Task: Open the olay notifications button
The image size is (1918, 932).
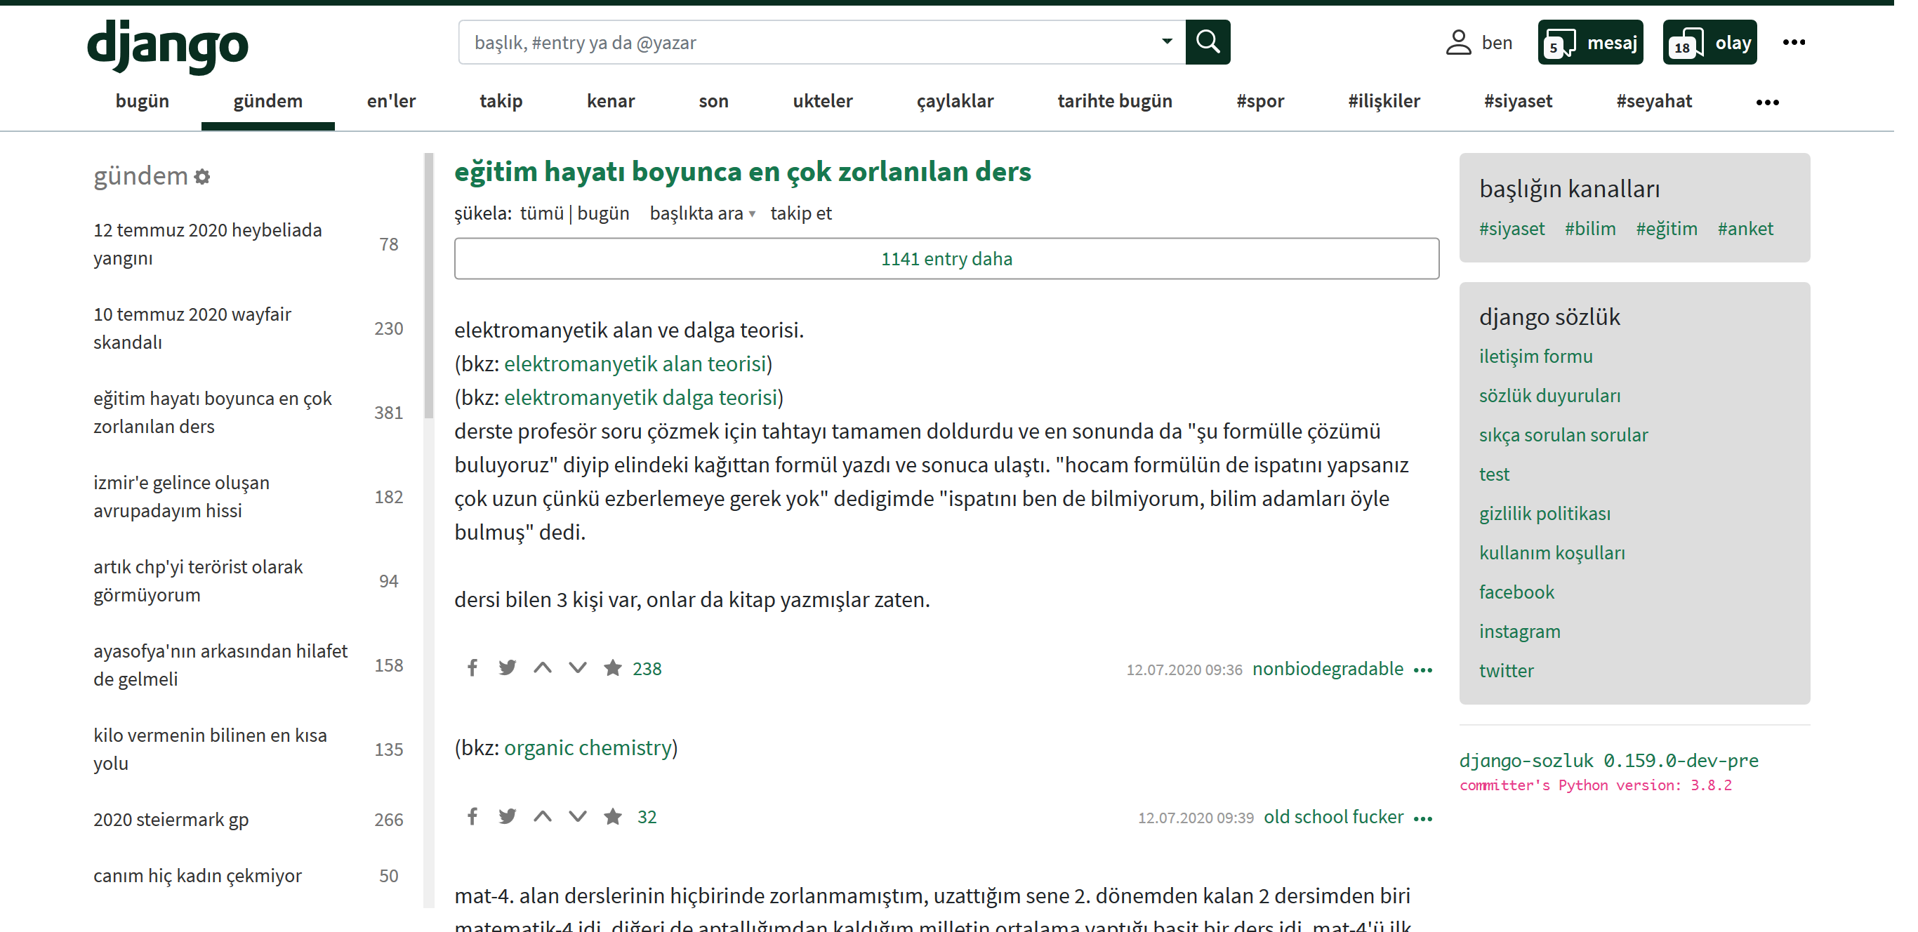Action: 1709,42
